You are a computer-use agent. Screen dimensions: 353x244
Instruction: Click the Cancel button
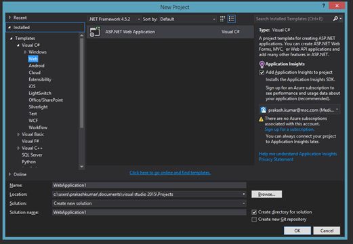[x=327, y=230]
